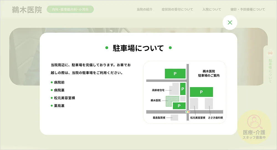Select the 病院前 list item
The width and height of the screenshot is (277, 150).
click(x=59, y=82)
